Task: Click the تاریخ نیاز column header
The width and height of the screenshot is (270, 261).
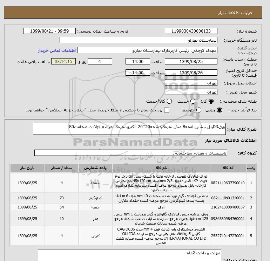Action: pos(27,168)
